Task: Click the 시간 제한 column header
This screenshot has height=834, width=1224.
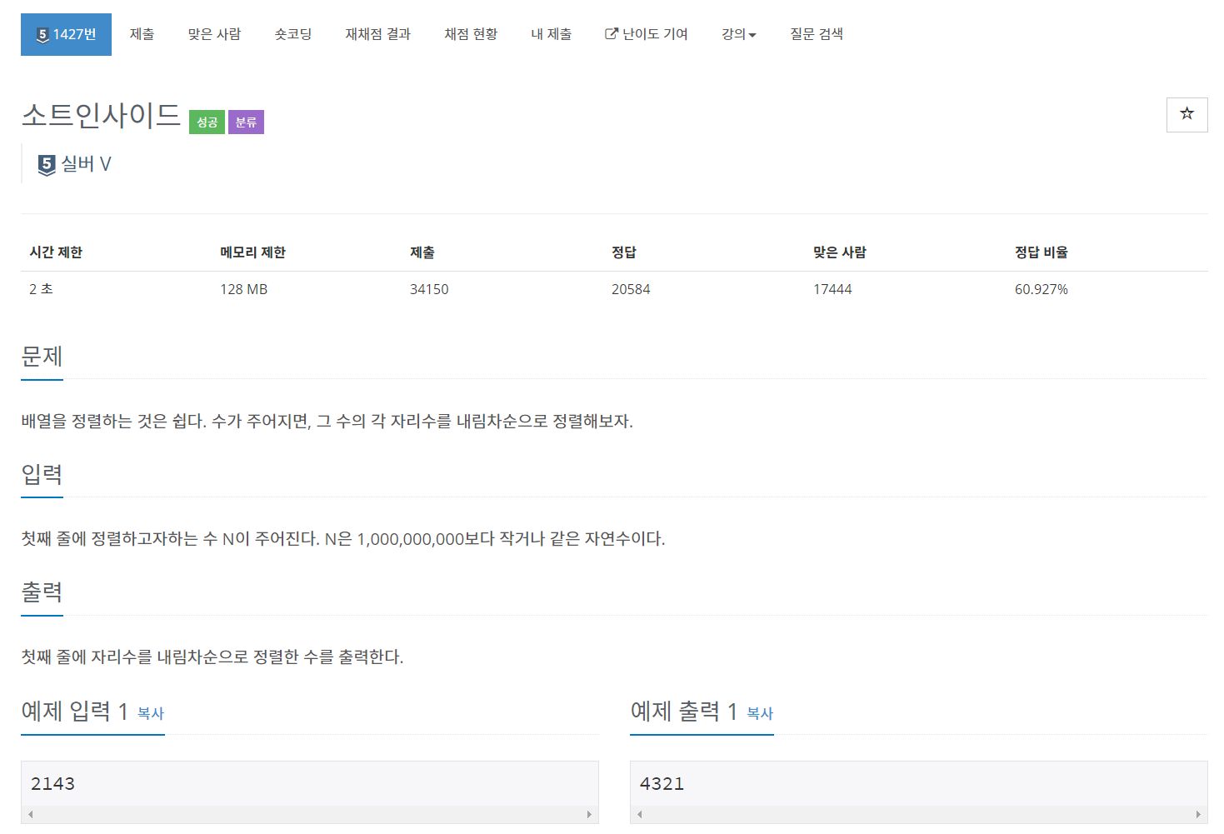Action: tap(56, 252)
